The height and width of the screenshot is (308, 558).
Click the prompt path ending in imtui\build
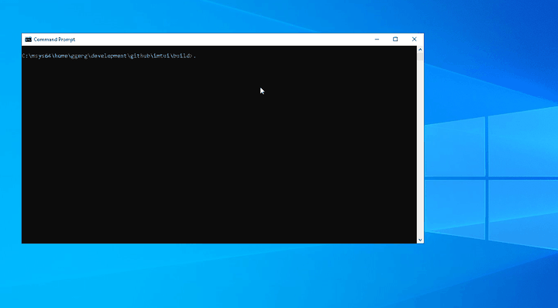pyautogui.click(x=107, y=56)
